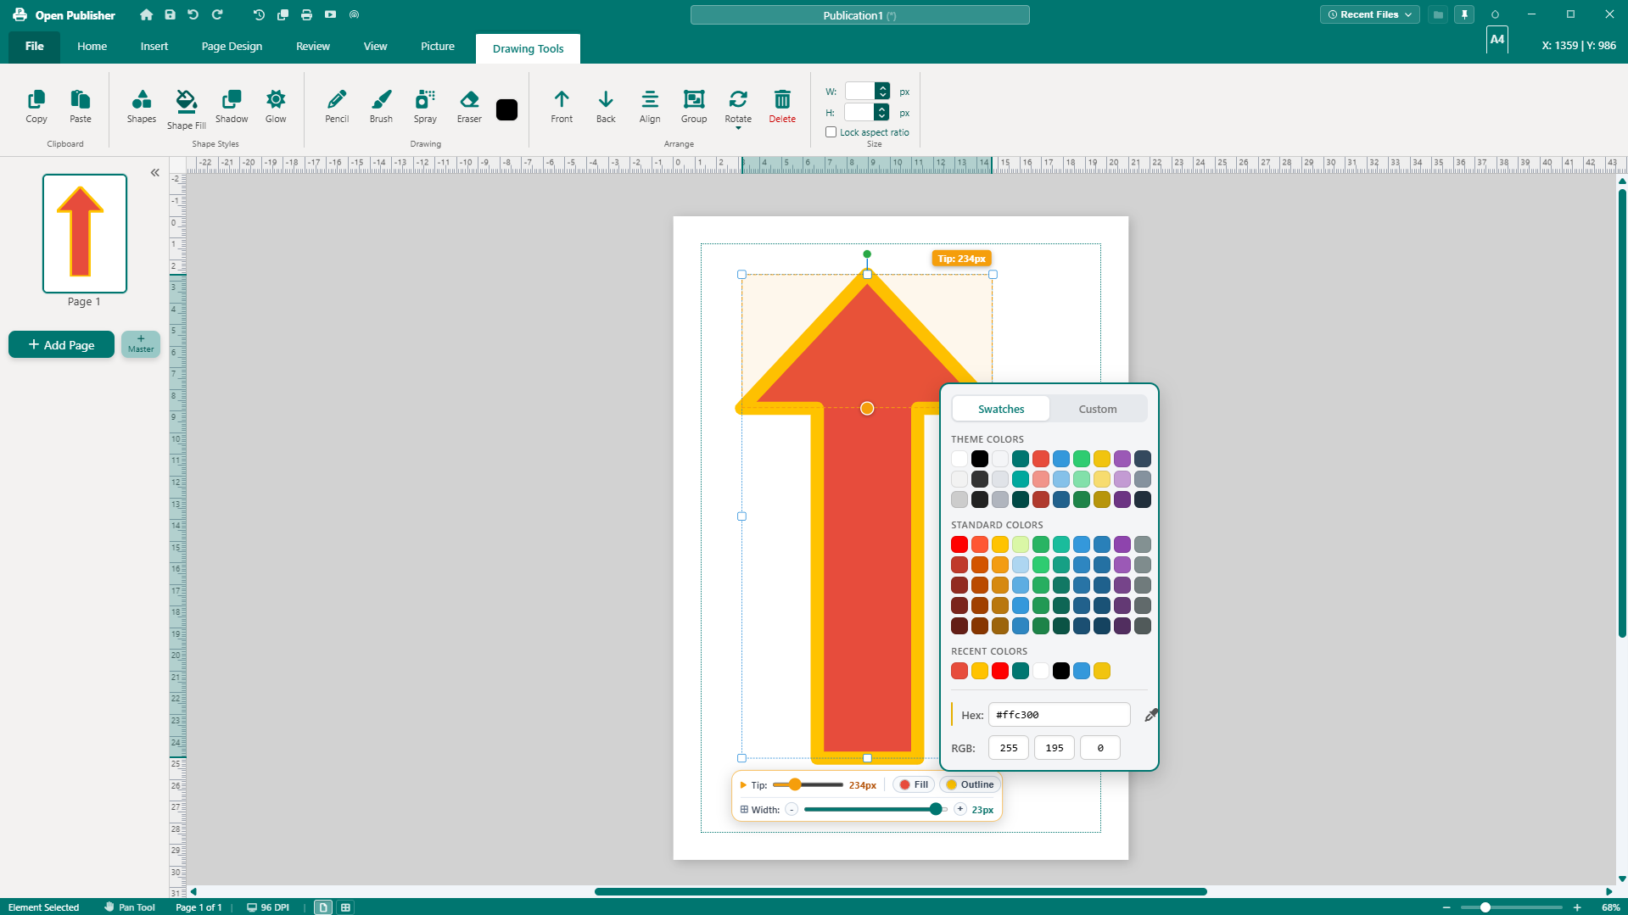Image resolution: width=1628 pixels, height=915 pixels.
Task: Open the Recent Files dropdown
Action: tap(1369, 14)
